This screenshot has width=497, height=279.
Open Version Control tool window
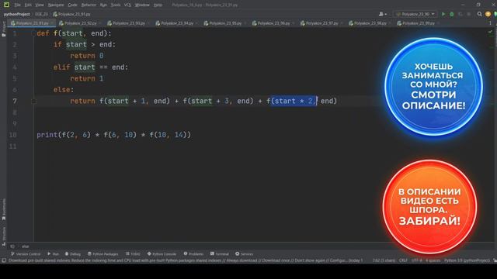click(x=26, y=254)
